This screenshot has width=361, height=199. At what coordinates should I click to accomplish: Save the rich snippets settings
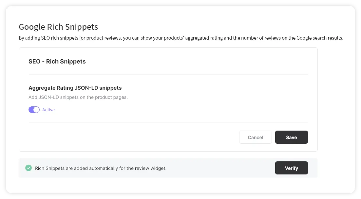pos(291,137)
